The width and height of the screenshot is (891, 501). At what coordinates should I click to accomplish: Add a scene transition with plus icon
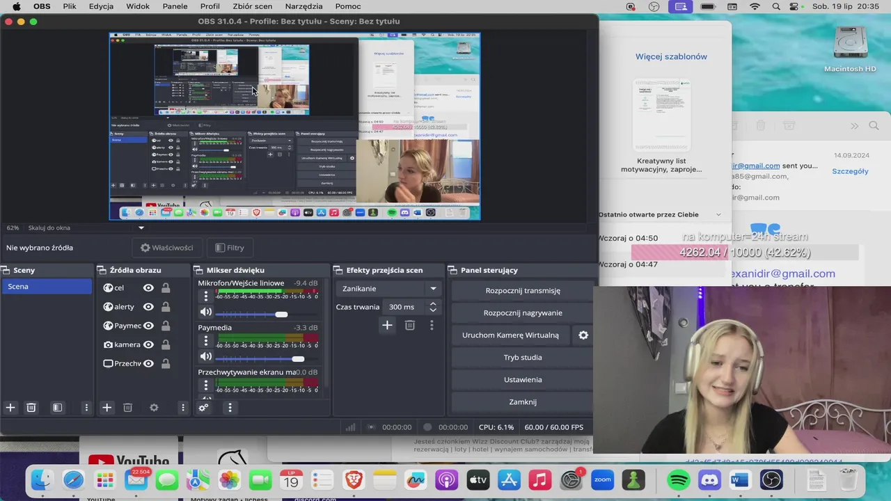388,325
